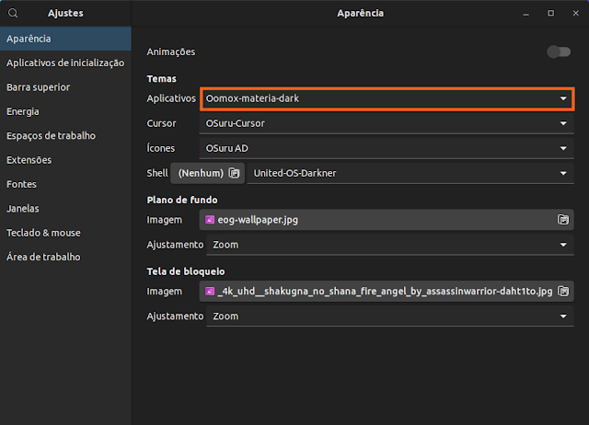Go to Barra superior settings
589x425 pixels.
(x=65, y=87)
